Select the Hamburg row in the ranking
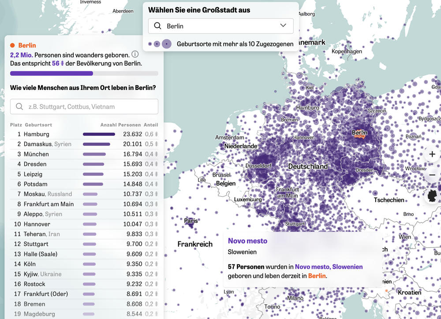441x319 pixels. [x=84, y=134]
